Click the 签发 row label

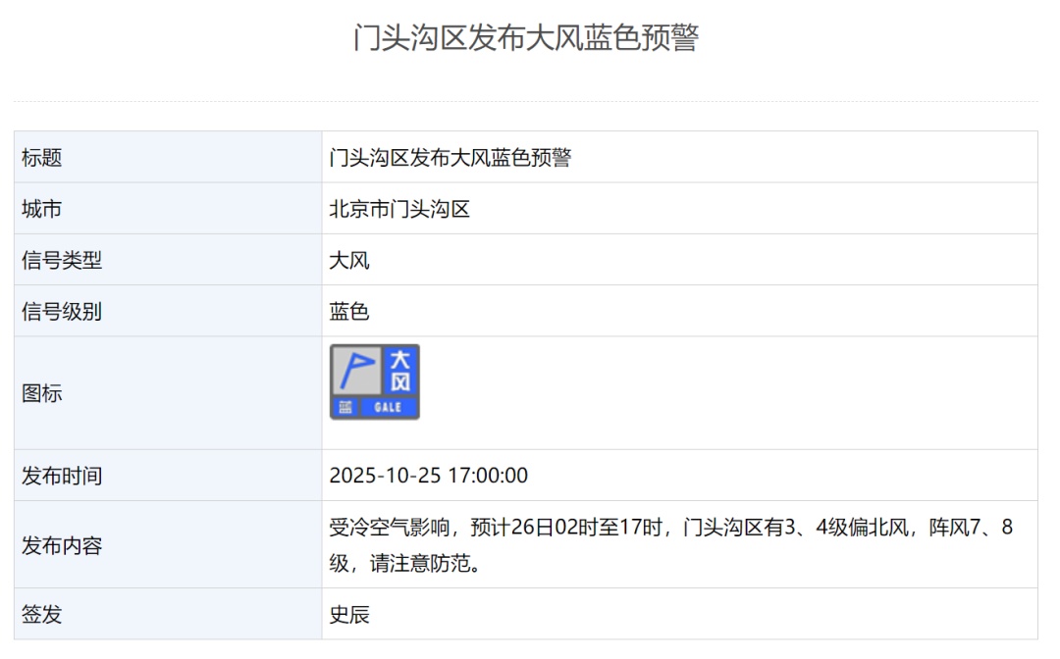(34, 615)
